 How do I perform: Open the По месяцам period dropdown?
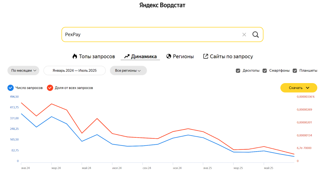(23, 71)
